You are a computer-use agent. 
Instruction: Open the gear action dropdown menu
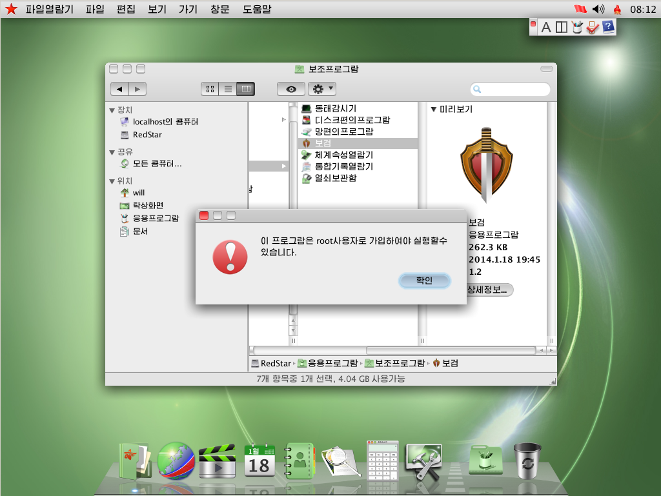[322, 89]
